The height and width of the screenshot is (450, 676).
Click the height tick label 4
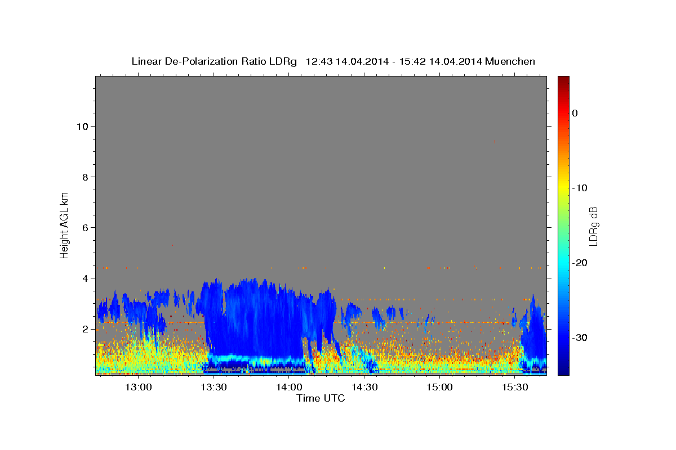pos(85,278)
